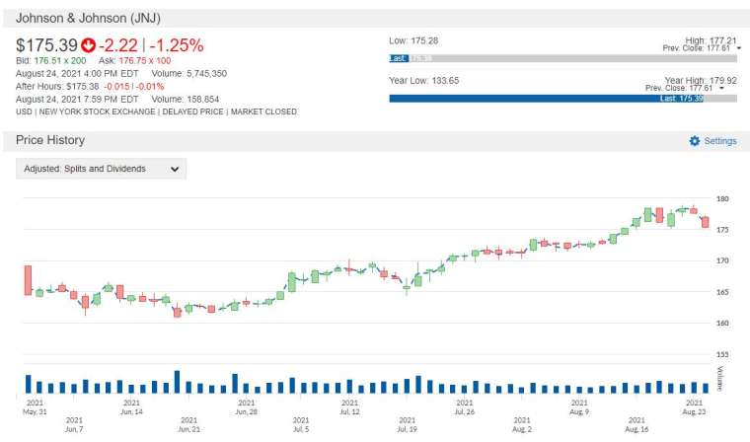Click the 2021 May, 31 date axis label
The image size is (750, 442).
coord(35,407)
